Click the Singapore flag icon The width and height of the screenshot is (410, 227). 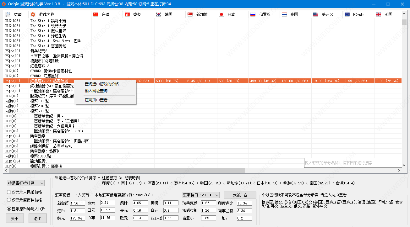[x=190, y=14]
